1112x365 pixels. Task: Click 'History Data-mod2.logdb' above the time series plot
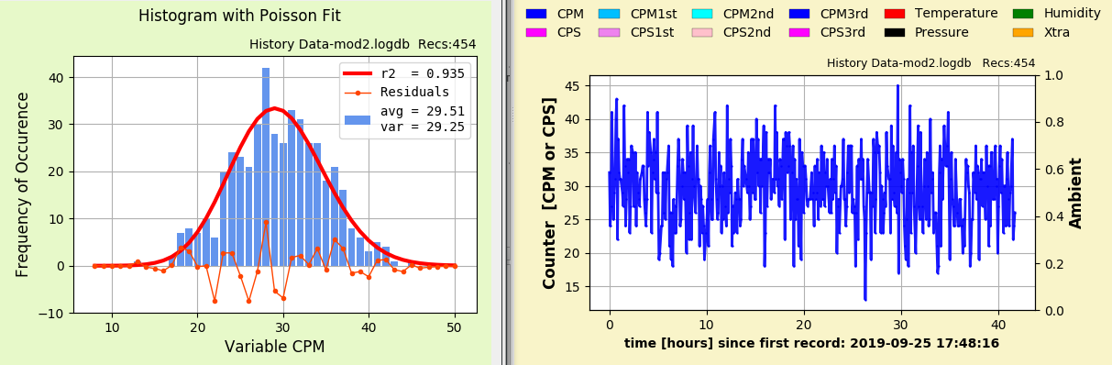click(x=899, y=63)
